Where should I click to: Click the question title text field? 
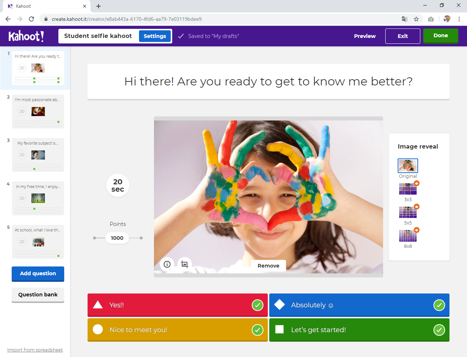tap(268, 81)
